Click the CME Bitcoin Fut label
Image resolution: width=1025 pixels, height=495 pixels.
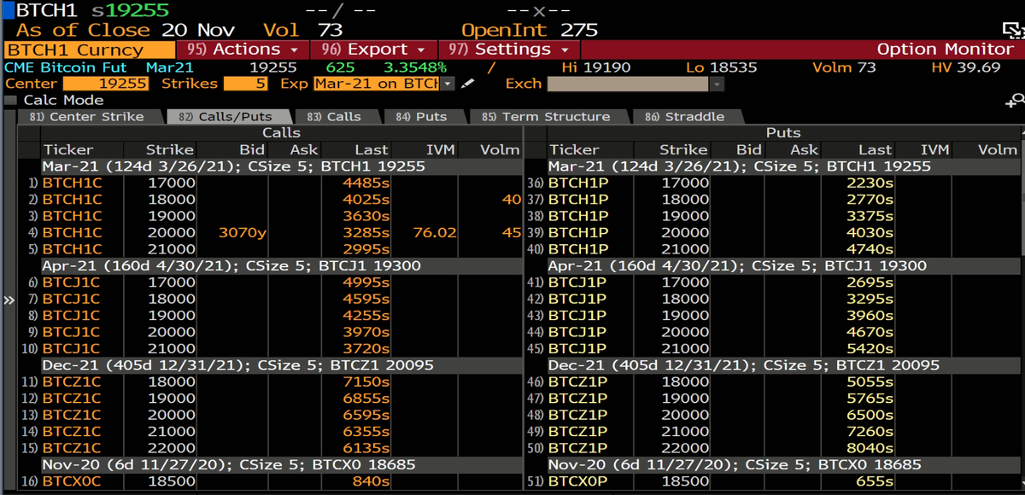[66, 67]
